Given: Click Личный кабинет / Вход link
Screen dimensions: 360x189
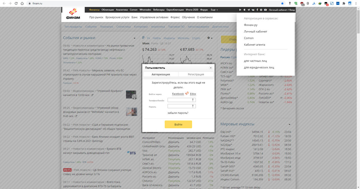Looking at the screenshot, I should (282, 10).
